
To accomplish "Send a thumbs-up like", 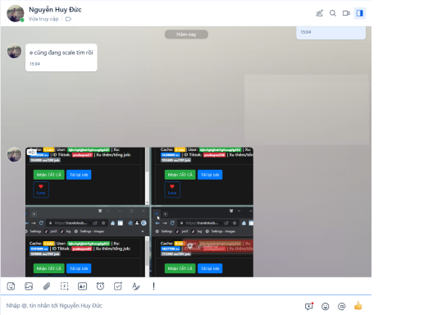I will click(x=358, y=306).
